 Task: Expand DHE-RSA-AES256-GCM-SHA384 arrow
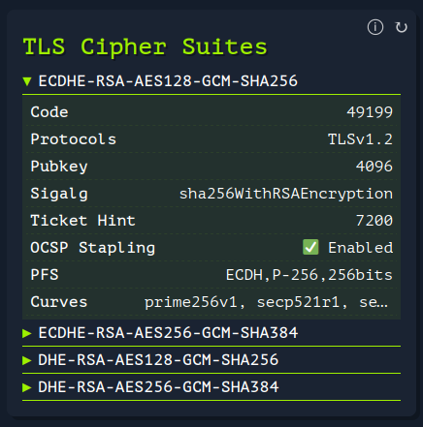tap(27, 387)
